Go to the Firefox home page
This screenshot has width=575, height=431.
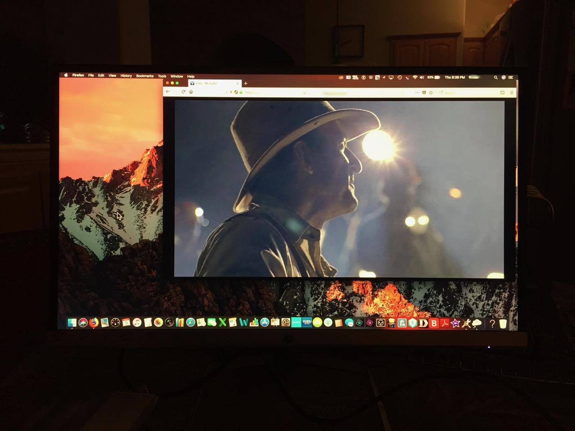pos(191,92)
